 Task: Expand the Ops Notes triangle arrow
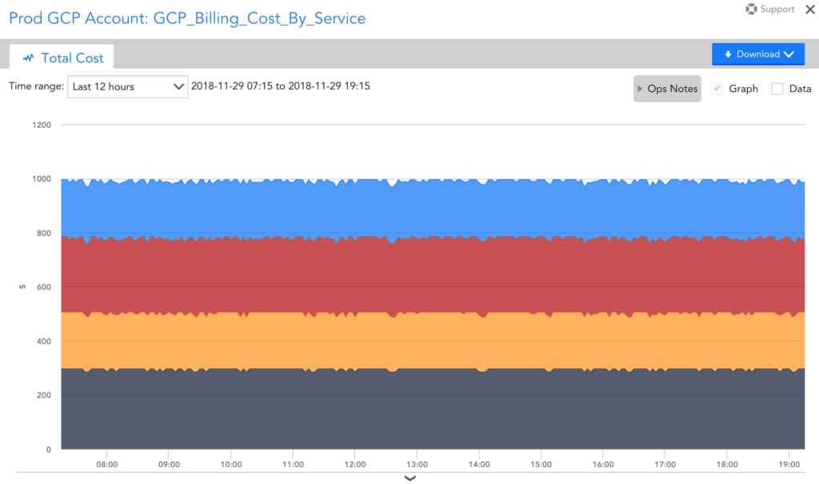[640, 89]
